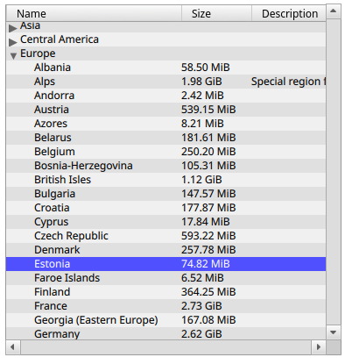Select the Albania row

[x=165, y=68]
